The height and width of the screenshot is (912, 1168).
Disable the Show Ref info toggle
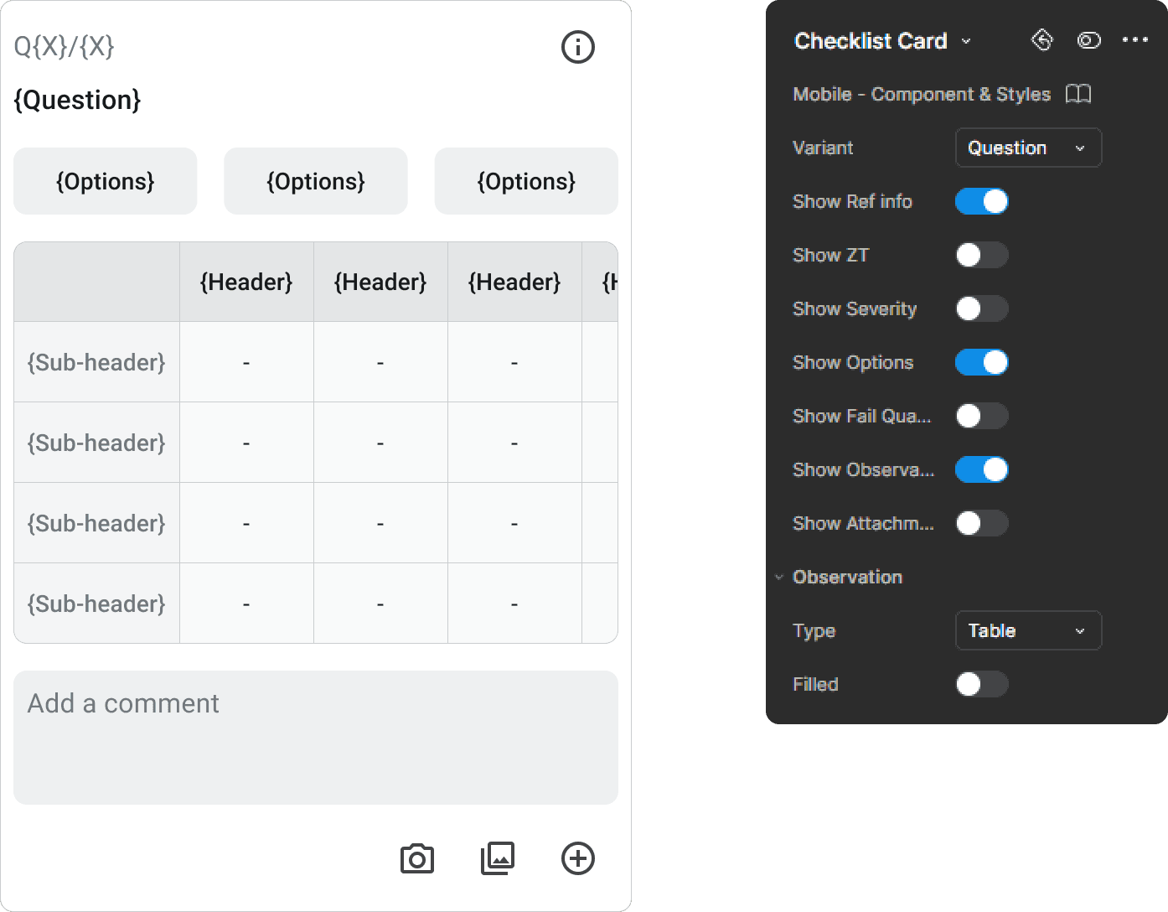[x=982, y=201]
